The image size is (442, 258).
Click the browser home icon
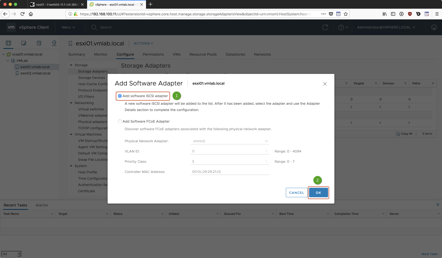[31, 14]
